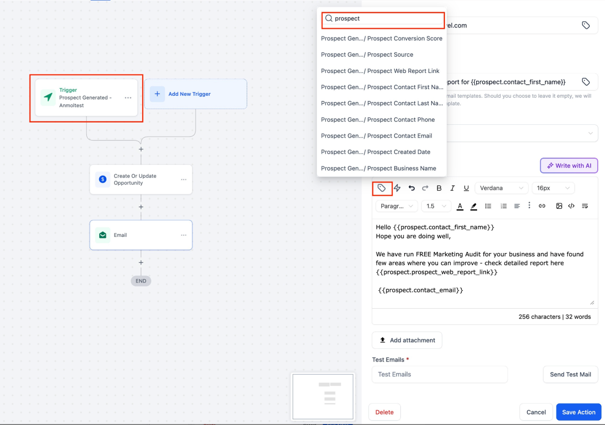The width and height of the screenshot is (605, 425).
Task: Select Prospect Conversion Score from the list
Action: (382, 39)
